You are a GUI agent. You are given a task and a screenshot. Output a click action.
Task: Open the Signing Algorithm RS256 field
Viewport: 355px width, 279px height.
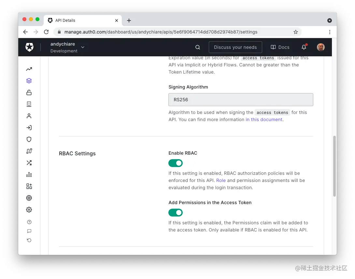[240, 100]
